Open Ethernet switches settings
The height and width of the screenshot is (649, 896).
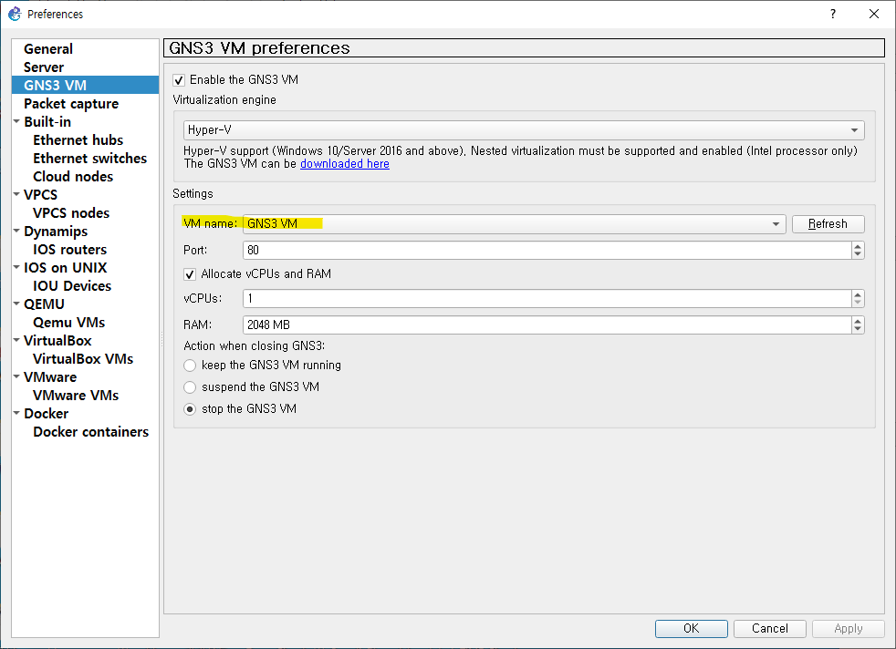tap(89, 159)
